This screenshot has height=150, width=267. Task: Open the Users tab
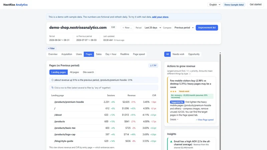coord(79,54)
